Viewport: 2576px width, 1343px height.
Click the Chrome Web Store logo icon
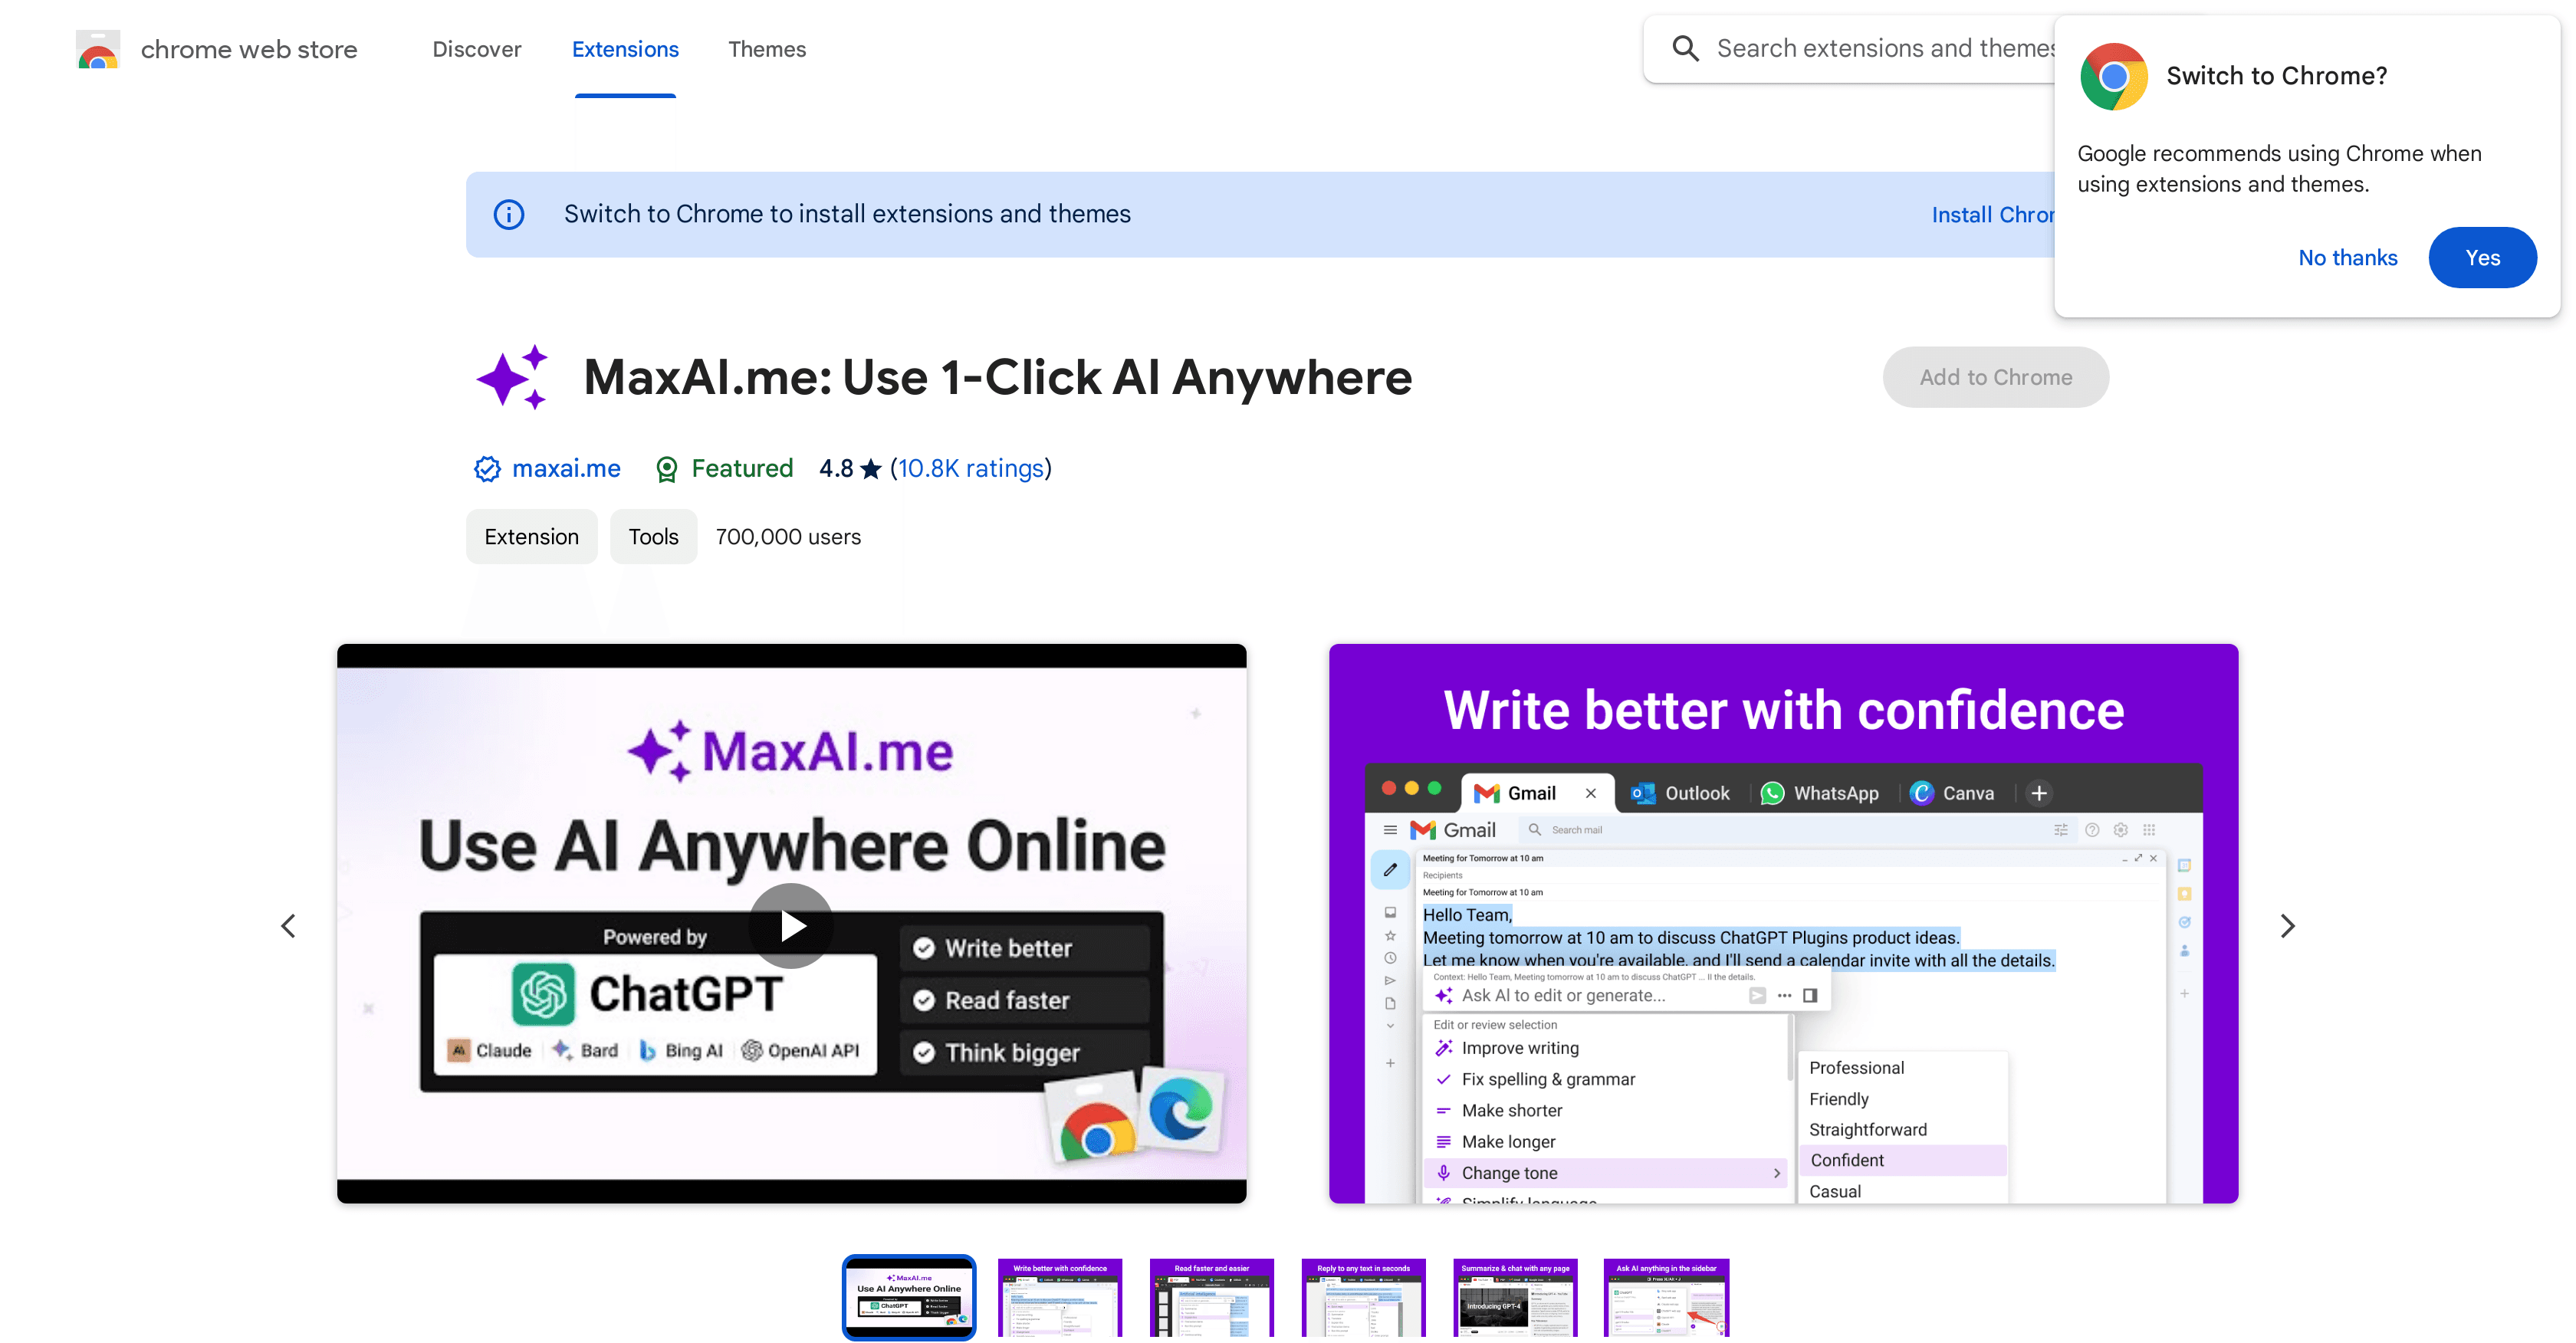(97, 48)
